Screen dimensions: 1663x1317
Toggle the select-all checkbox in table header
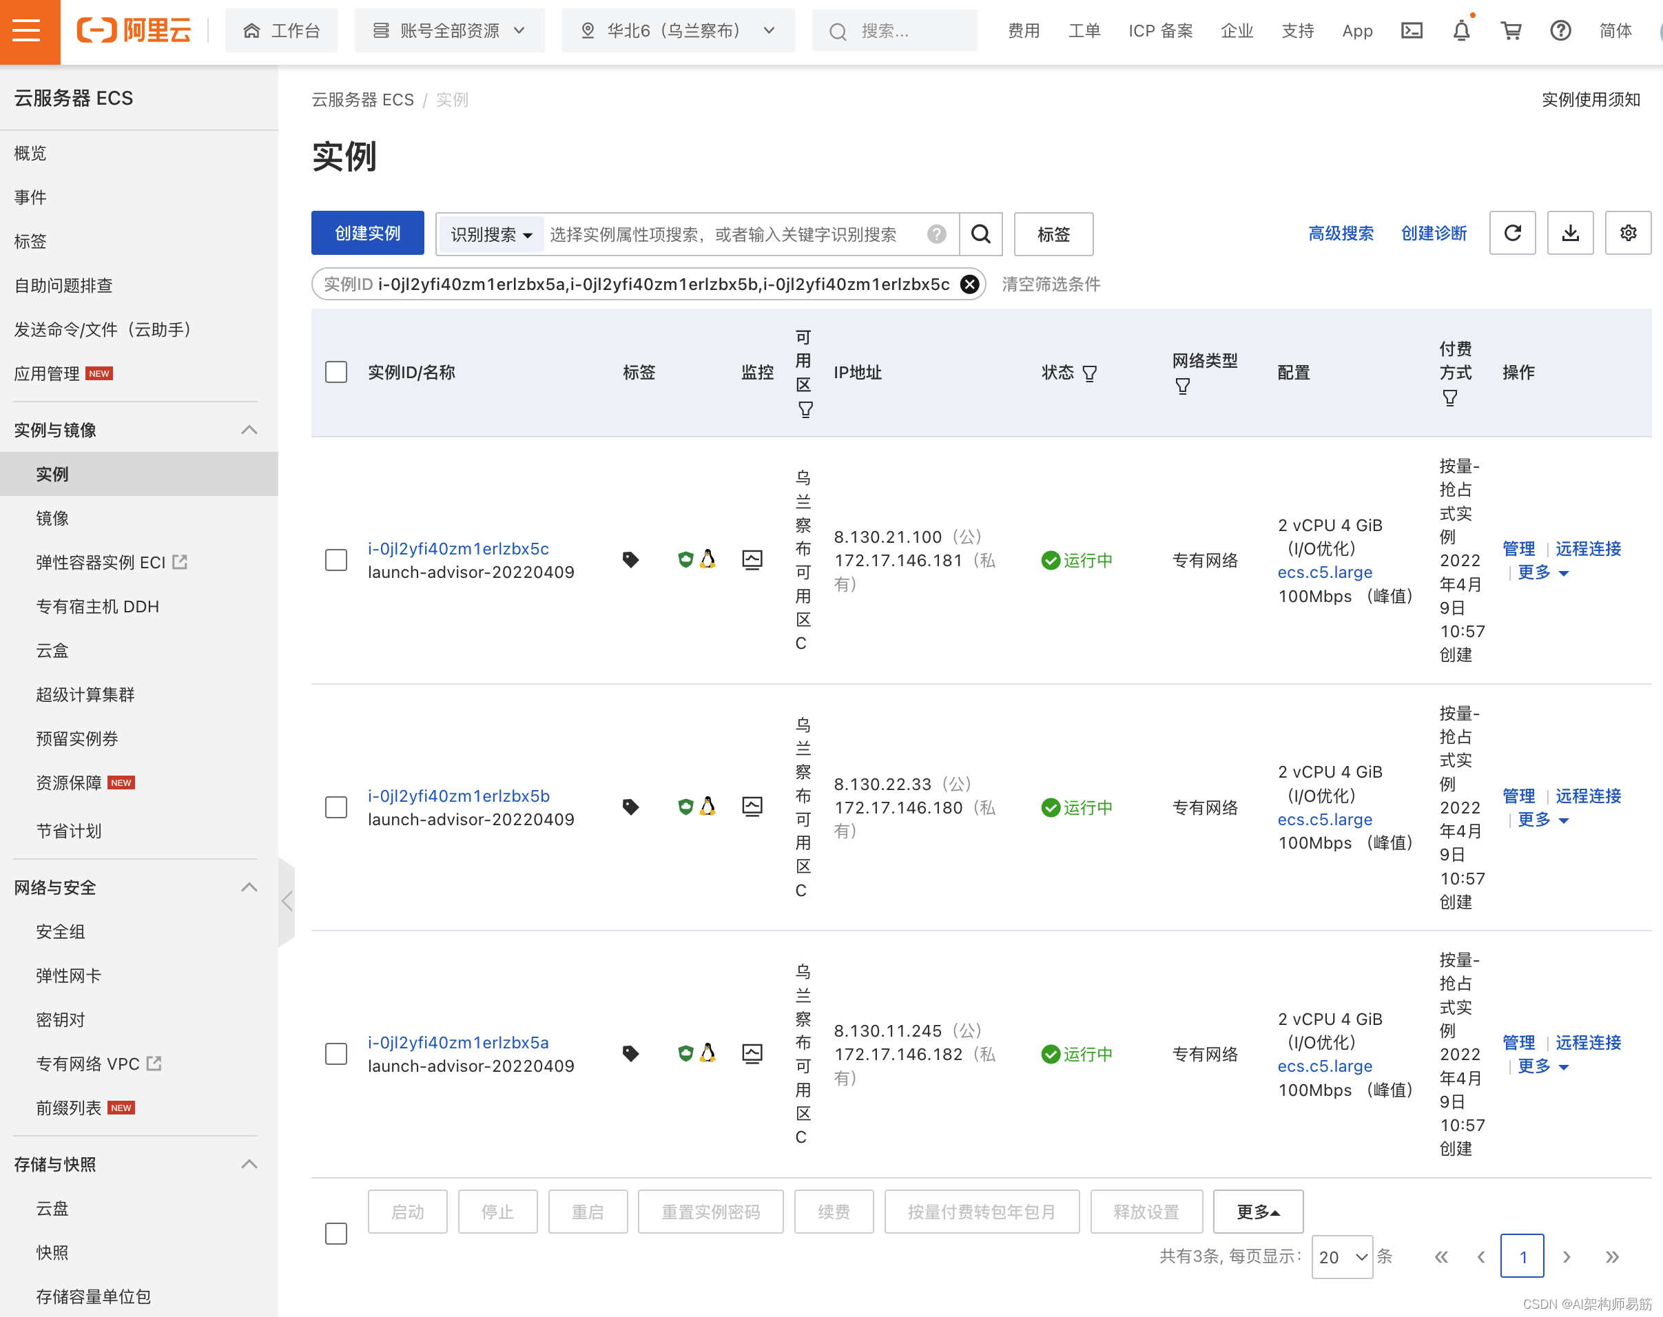[336, 373]
